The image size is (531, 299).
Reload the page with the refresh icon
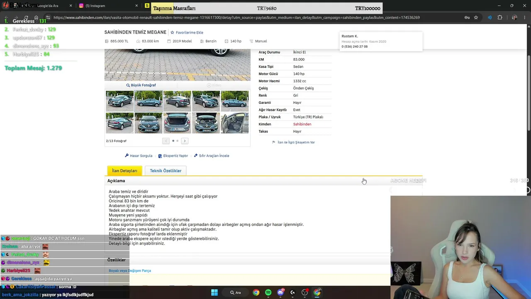pyautogui.click(x=26, y=17)
